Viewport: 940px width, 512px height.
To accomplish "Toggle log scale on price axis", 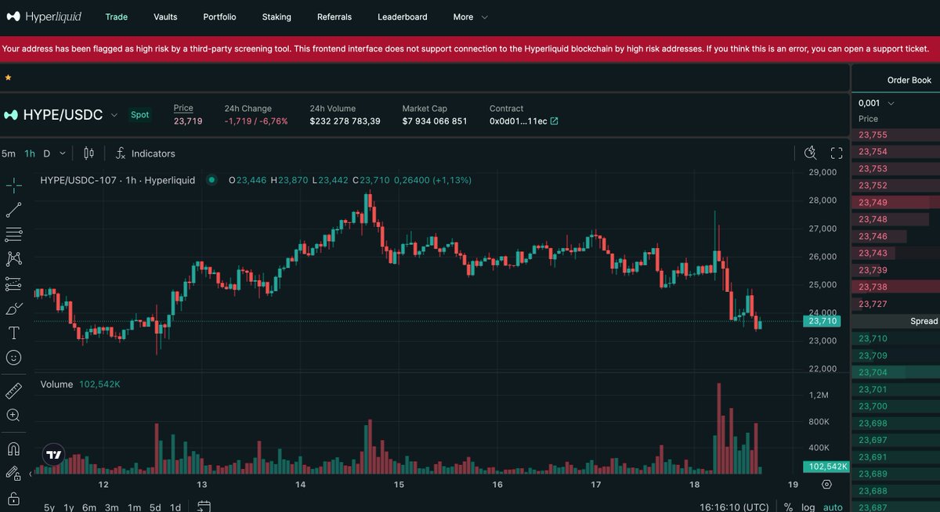I will pos(808,507).
